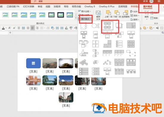Open the 组合 group dropdown
Viewport: 164px width, 117px height.
(135, 16)
